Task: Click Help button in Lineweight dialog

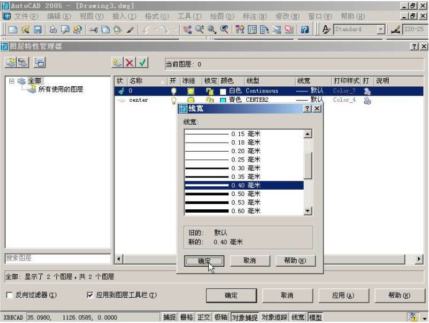Action: coord(295,261)
